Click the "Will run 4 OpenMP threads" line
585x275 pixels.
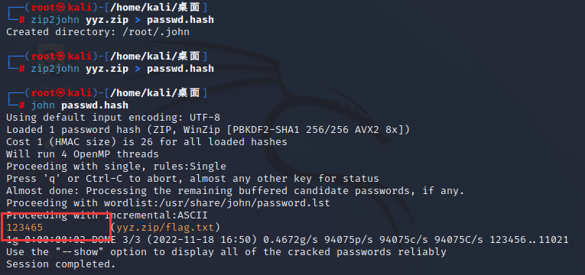tap(83, 154)
